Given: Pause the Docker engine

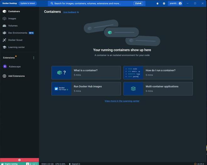Looking at the screenshot, I should 30,164.
